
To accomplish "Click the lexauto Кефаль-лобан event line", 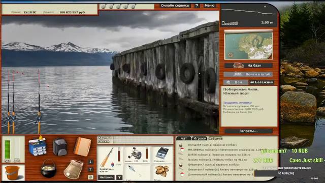I will coord(218,160).
